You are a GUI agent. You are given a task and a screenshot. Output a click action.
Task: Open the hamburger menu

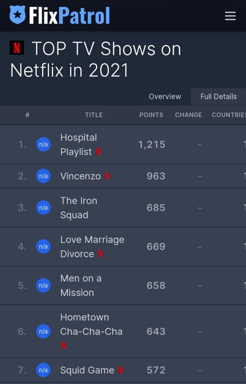230,16
